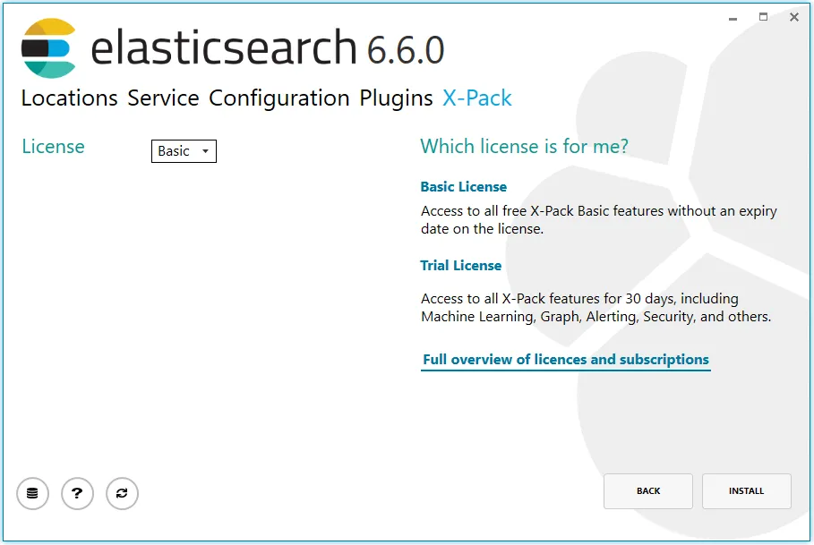Select the X-Pack step
The image size is (814, 545).
click(x=477, y=98)
